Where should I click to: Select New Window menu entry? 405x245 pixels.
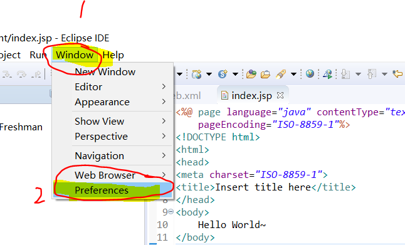pos(112,72)
